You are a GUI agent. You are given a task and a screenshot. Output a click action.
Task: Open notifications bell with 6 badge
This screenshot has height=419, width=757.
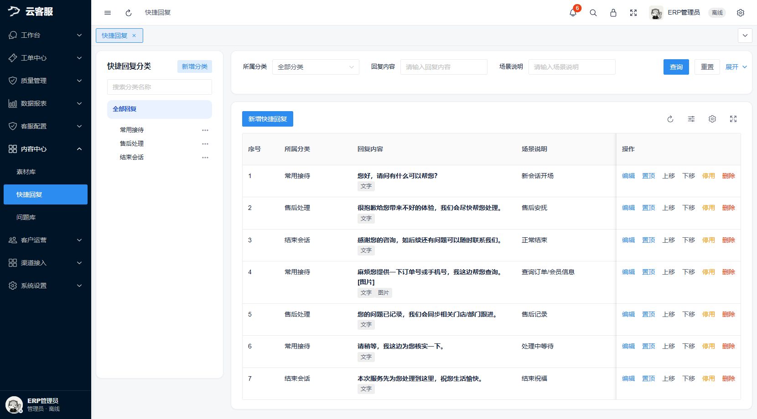click(573, 13)
